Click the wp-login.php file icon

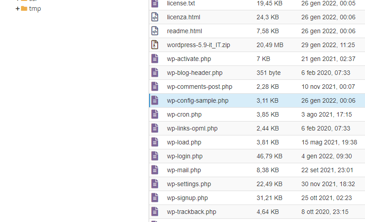click(x=155, y=156)
